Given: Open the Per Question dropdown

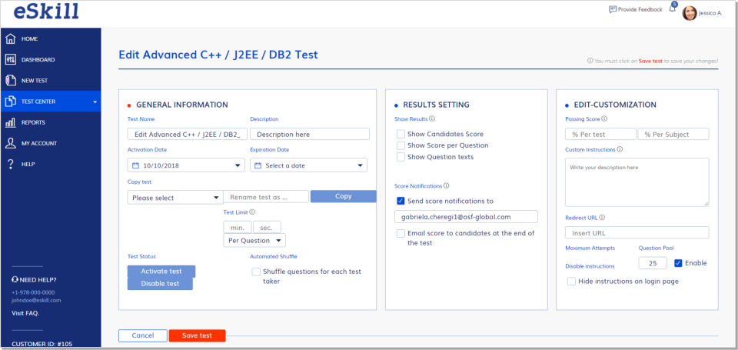Looking at the screenshot, I should click(x=254, y=240).
